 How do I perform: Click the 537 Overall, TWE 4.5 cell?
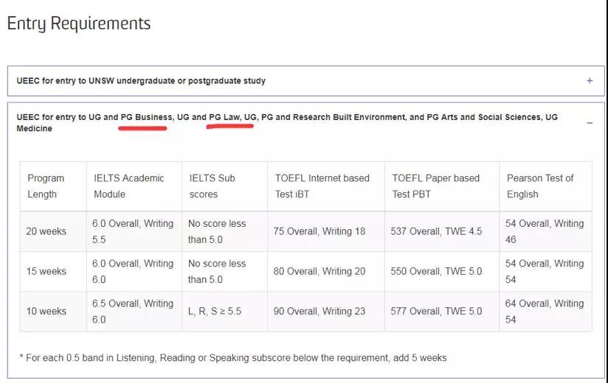pyautogui.click(x=442, y=231)
